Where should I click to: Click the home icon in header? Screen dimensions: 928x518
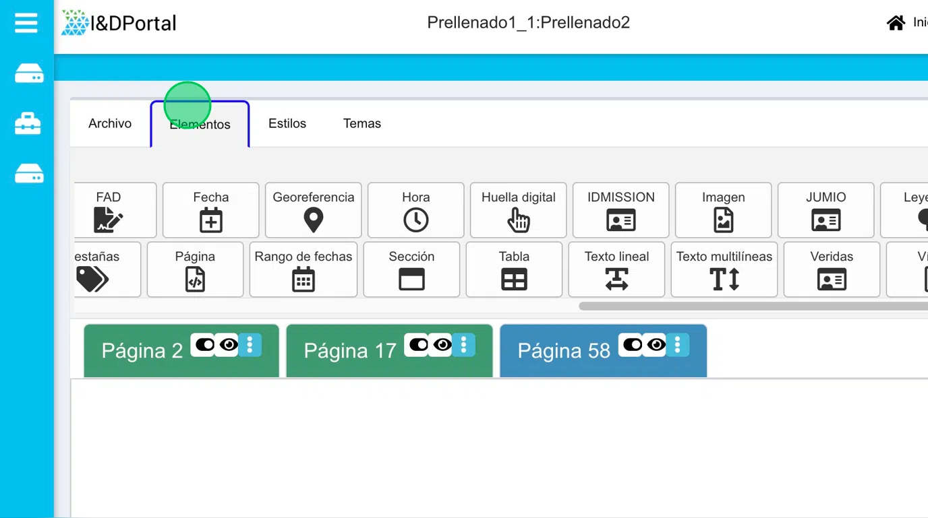click(896, 23)
